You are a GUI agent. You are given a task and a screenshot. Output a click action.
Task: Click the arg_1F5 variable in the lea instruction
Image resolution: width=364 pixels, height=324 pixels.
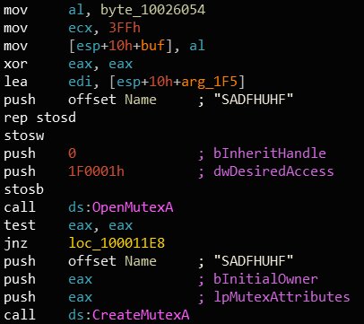coord(210,82)
